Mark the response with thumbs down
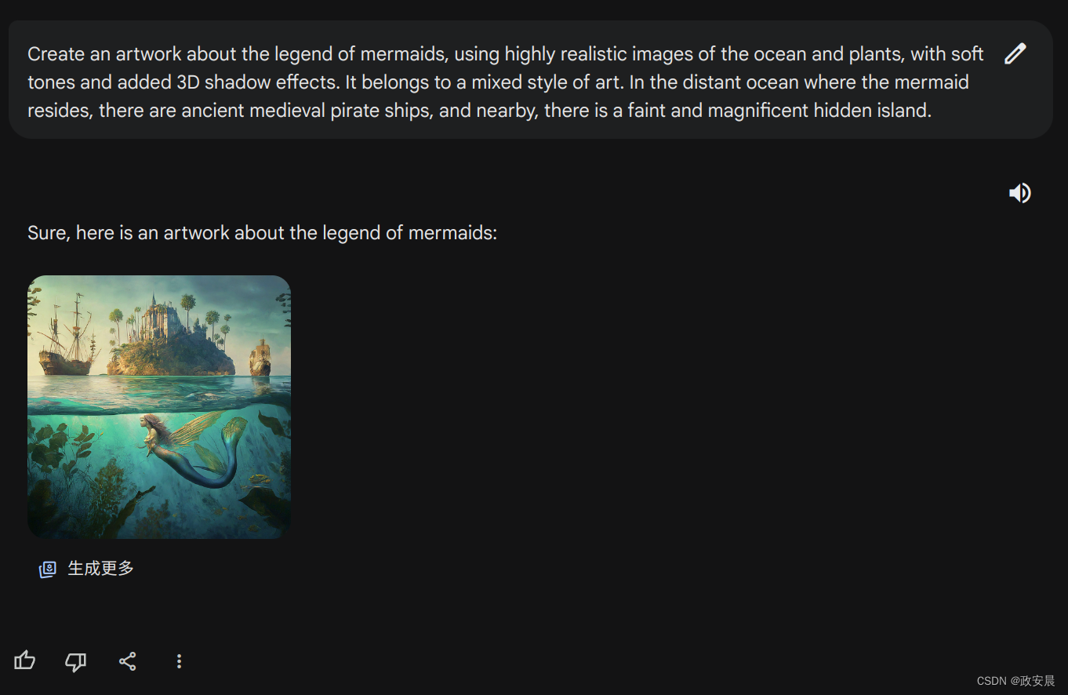 tap(75, 661)
